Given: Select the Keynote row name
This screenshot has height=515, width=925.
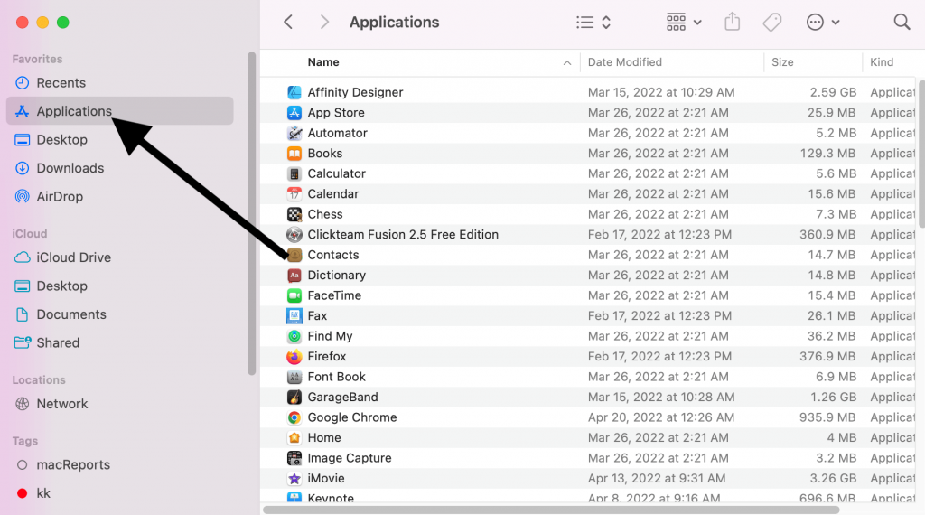Looking at the screenshot, I should tap(331, 499).
